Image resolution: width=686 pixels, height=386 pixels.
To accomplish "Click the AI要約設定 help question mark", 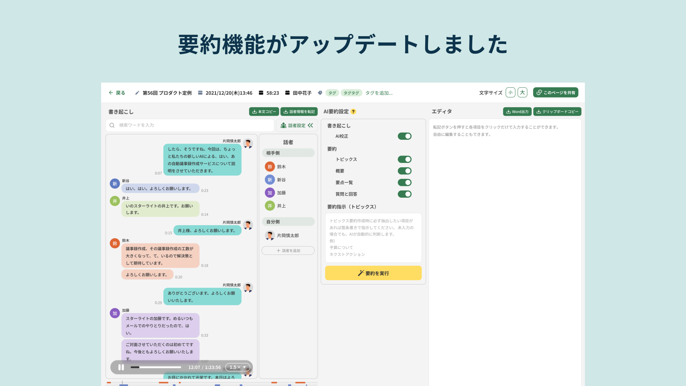I will tap(353, 112).
